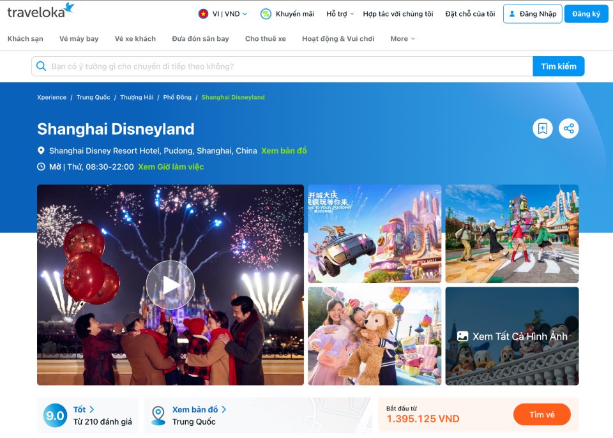This screenshot has width=613, height=438.
Task: Go to Đưa đón sân bay section
Action: tap(201, 39)
